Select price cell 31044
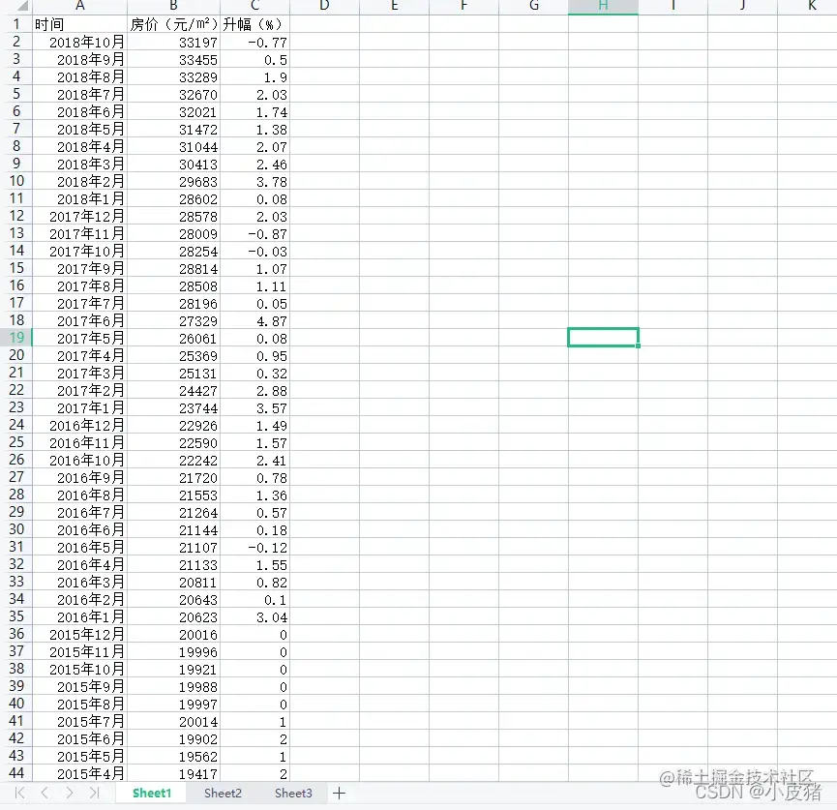This screenshot has width=837, height=810. tap(173, 146)
